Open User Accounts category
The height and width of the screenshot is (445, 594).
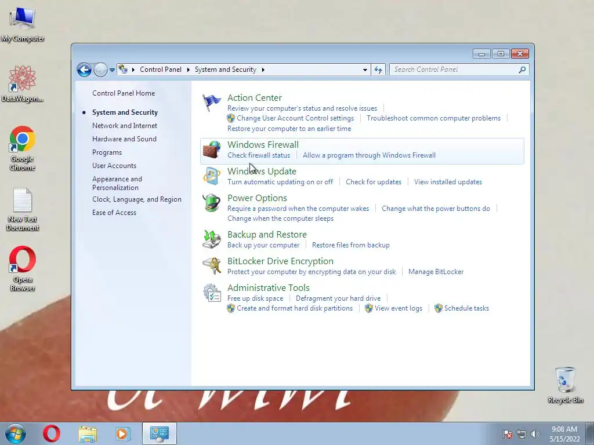(x=114, y=165)
